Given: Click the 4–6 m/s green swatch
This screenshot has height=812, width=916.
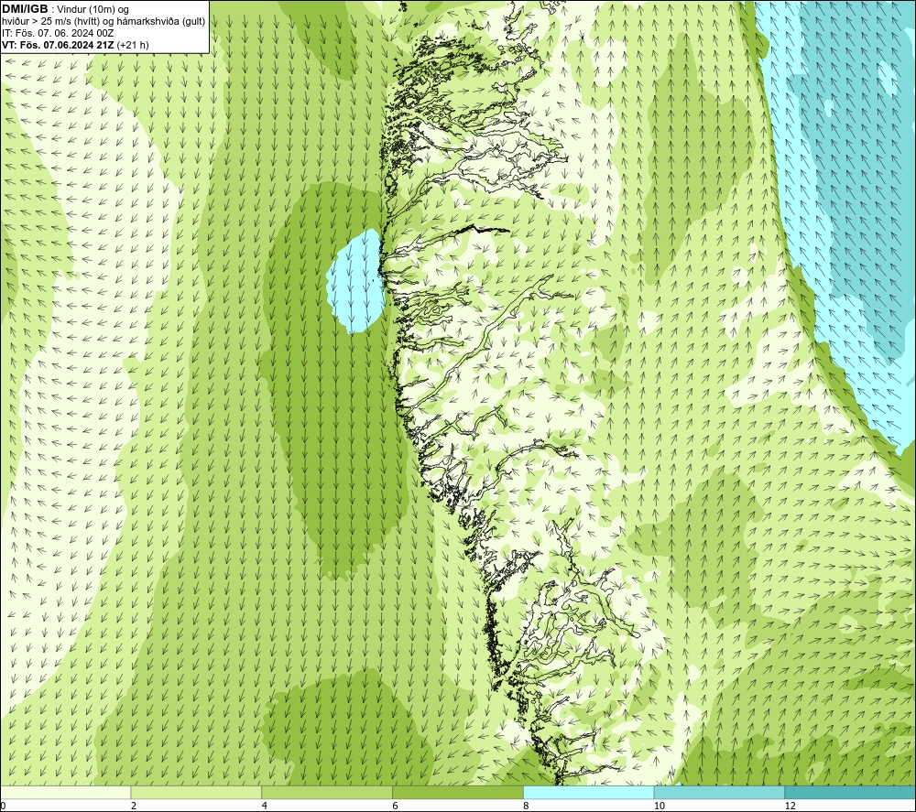Looking at the screenshot, I should 327,792.
